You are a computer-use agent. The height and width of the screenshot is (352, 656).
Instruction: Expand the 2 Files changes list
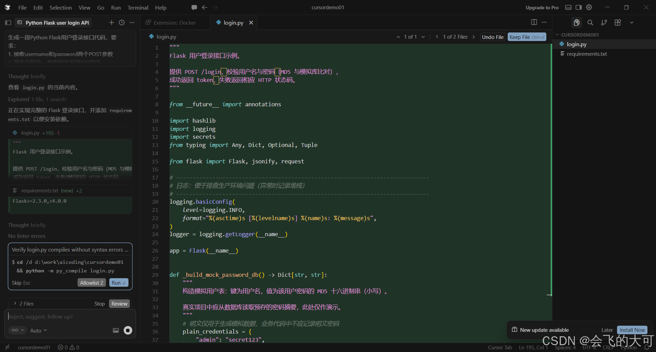[x=23, y=303]
